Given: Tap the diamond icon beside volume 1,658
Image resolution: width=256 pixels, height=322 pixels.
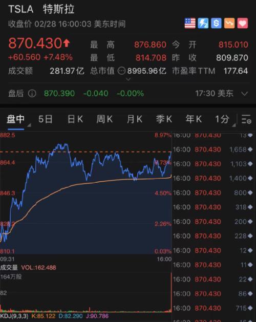Looking at the screenshot, I should pos(250,149).
